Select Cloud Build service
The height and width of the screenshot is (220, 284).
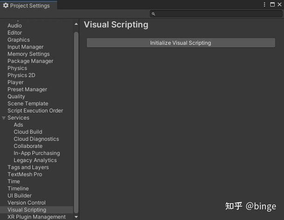(x=28, y=132)
